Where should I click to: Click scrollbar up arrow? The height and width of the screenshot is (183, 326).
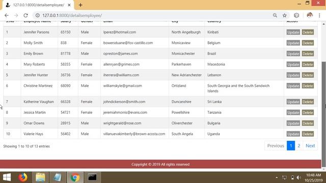pos(323,24)
